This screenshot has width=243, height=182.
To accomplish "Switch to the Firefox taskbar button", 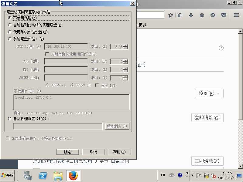I will [73, 176].
